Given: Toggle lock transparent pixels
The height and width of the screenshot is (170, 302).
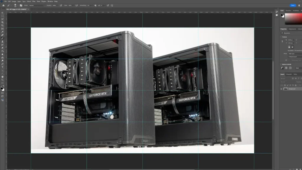Looking at the screenshot, I should [x=285, y=85].
